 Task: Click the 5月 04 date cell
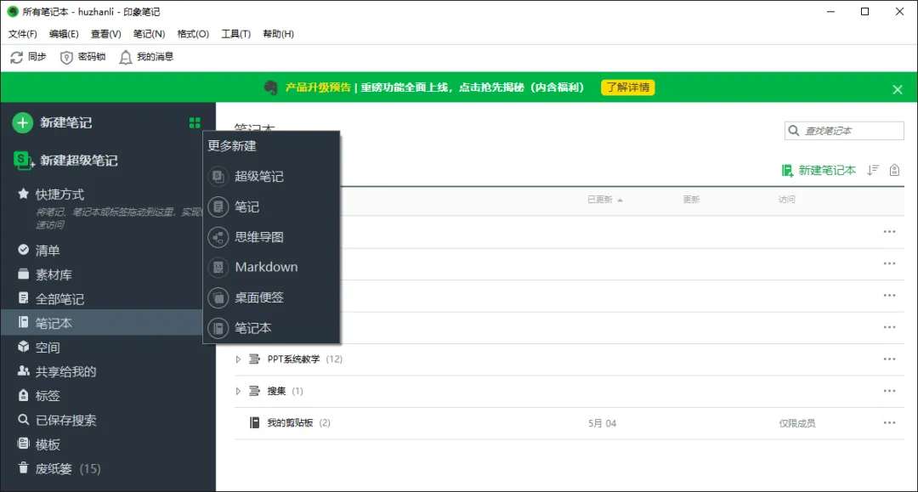pos(603,423)
